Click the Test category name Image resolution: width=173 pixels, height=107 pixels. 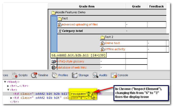point(65,19)
